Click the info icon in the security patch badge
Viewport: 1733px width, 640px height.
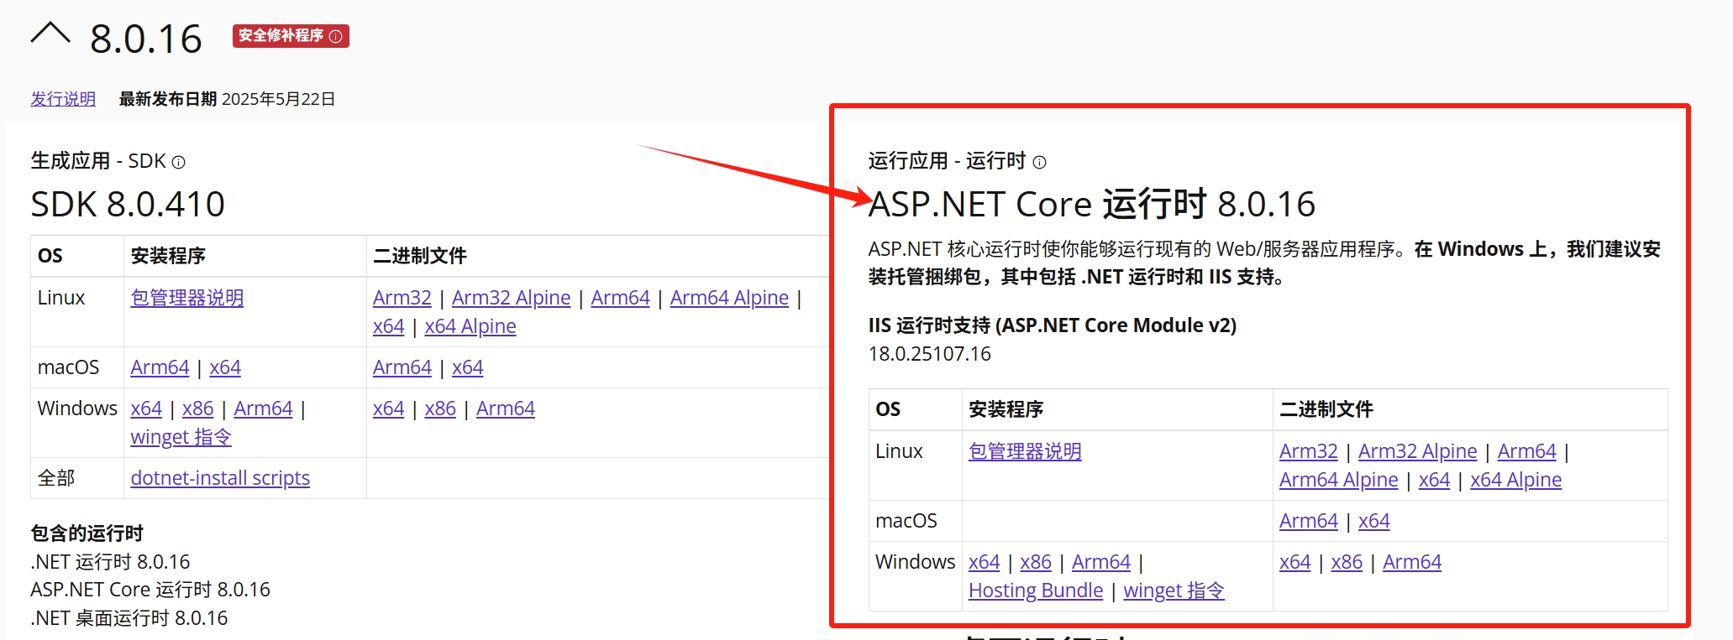(x=336, y=36)
